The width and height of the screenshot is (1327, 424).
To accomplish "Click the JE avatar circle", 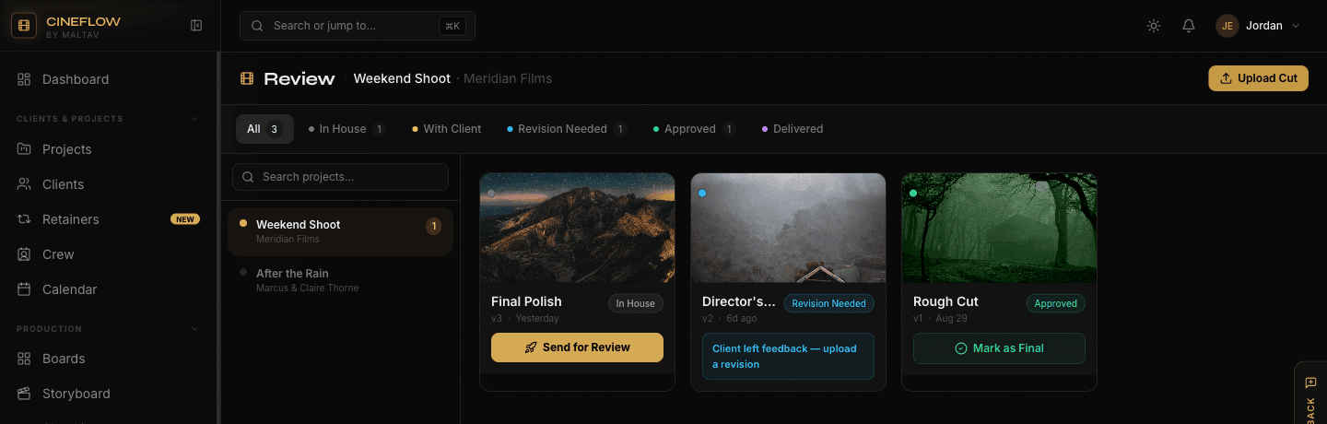I will 1227,26.
